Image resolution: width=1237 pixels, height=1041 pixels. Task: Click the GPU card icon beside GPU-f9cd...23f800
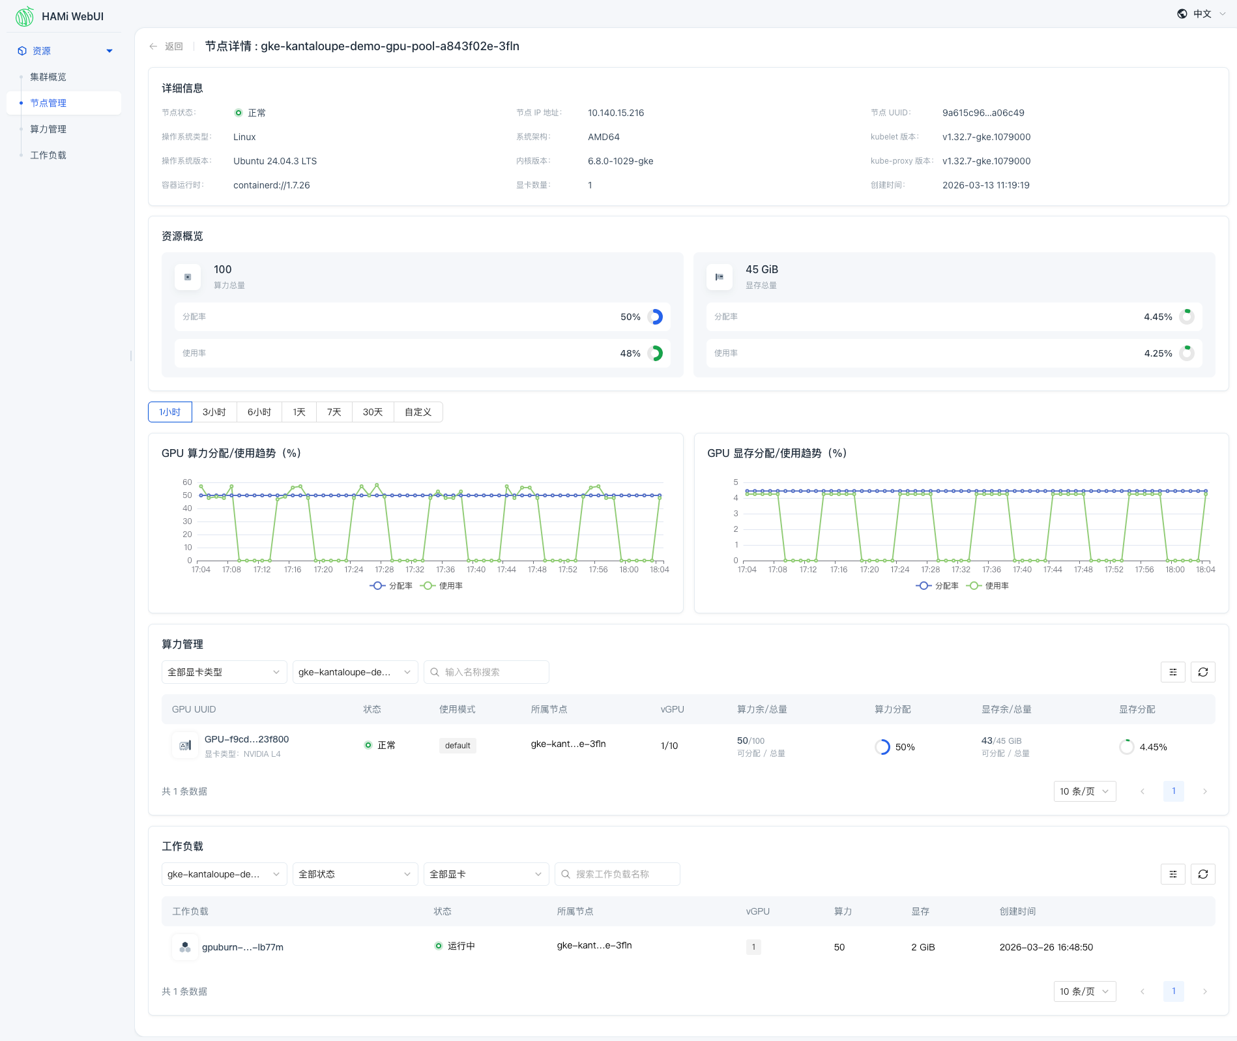185,745
